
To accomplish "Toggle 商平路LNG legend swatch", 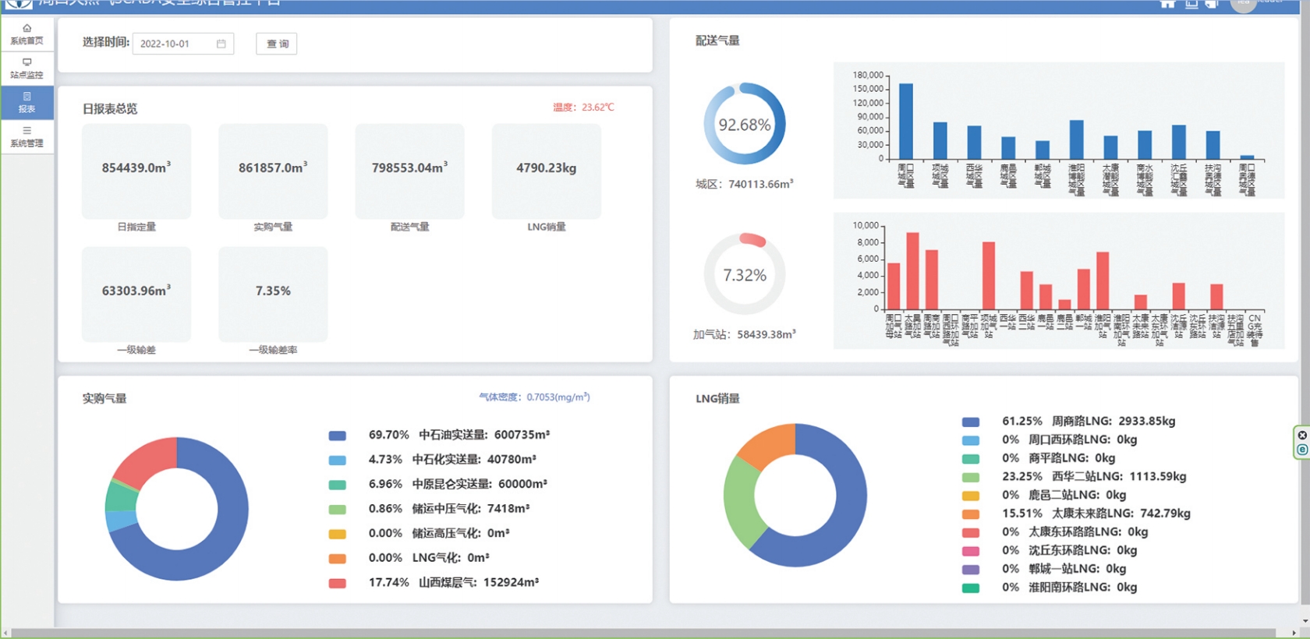I will click(x=971, y=459).
